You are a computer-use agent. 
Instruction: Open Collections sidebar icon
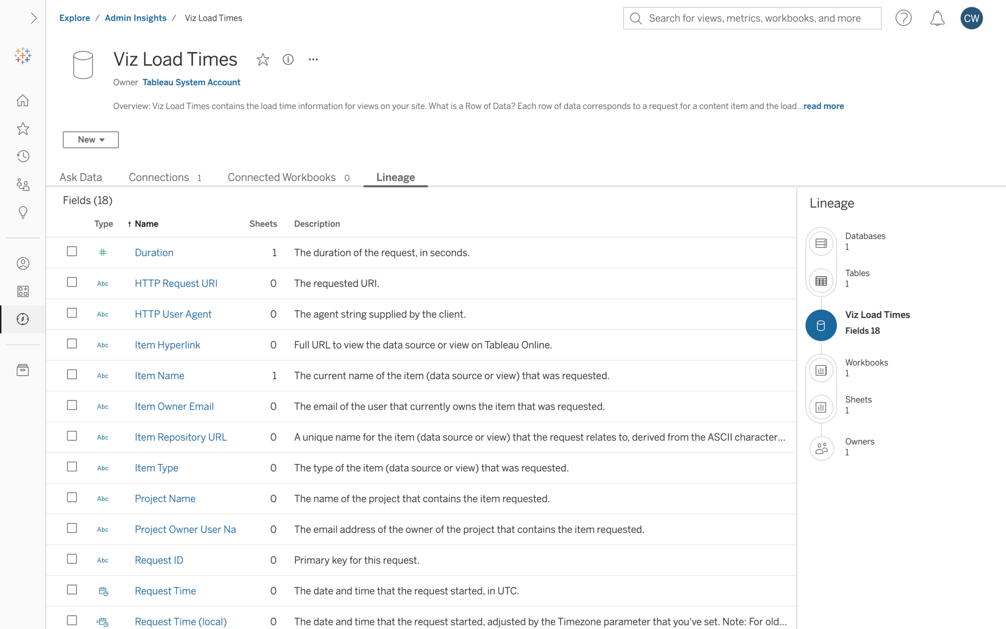(x=23, y=291)
